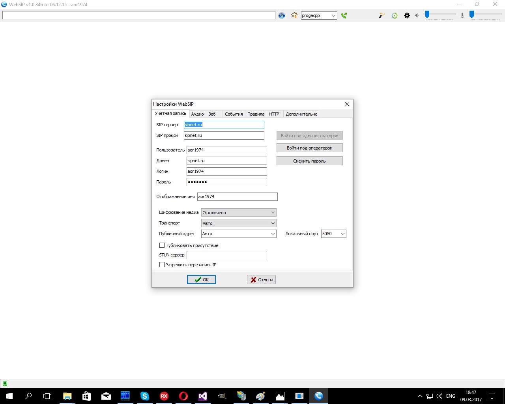Image resolution: width=505 pixels, height=404 pixels.
Task: Click the 'Логин' input field
Action: (x=227, y=171)
